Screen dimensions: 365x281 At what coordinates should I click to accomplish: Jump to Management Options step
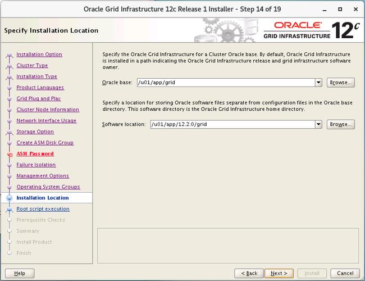pyautogui.click(x=43, y=176)
